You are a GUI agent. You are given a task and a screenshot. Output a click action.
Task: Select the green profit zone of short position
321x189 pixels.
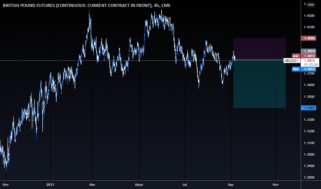(260, 84)
